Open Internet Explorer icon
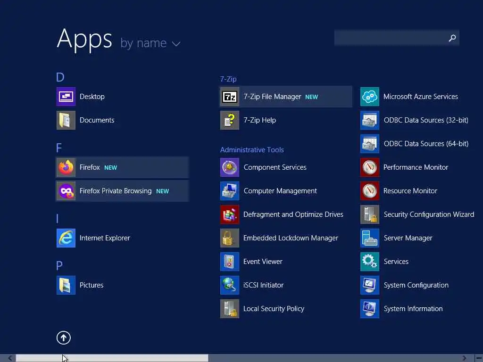 pos(66,238)
